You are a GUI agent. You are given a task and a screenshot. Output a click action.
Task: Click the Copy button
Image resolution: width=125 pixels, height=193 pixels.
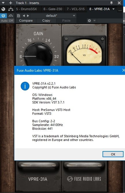pos(46,21)
